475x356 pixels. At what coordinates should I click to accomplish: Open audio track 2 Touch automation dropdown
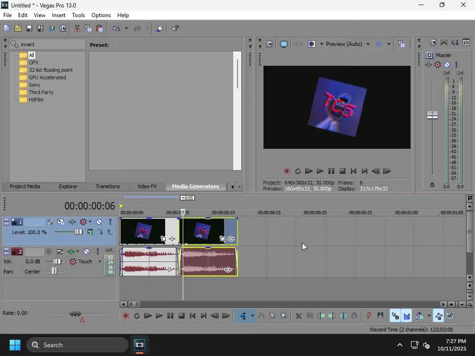coord(100,261)
